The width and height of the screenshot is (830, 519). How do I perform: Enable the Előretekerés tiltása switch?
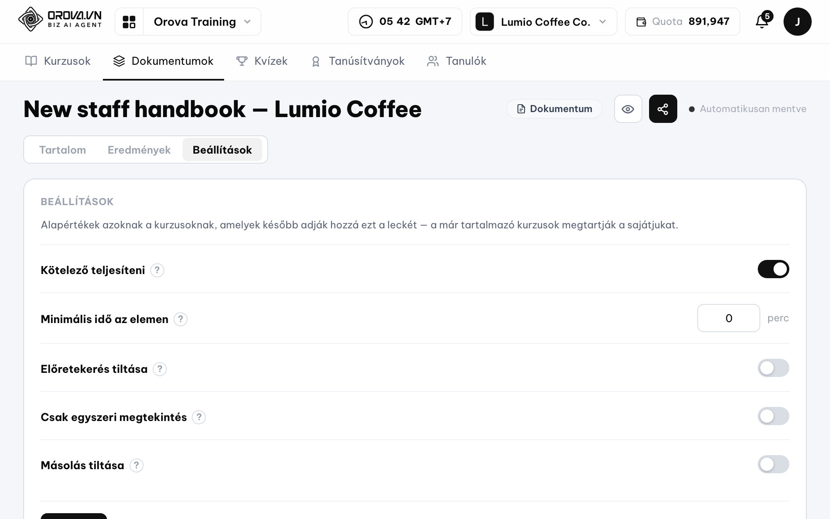(x=773, y=368)
